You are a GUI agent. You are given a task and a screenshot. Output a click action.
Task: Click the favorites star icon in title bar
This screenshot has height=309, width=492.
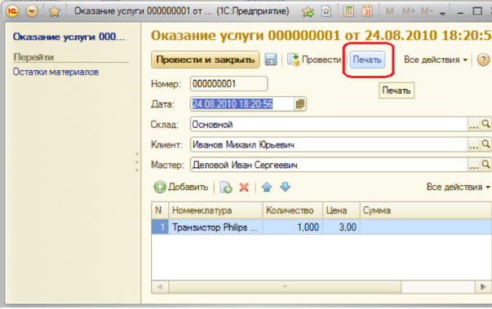point(55,11)
